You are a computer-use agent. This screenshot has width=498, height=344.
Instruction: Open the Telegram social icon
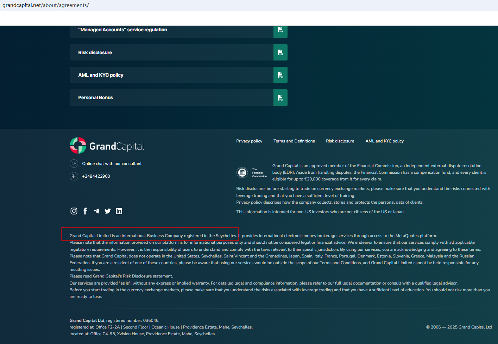coord(96,211)
